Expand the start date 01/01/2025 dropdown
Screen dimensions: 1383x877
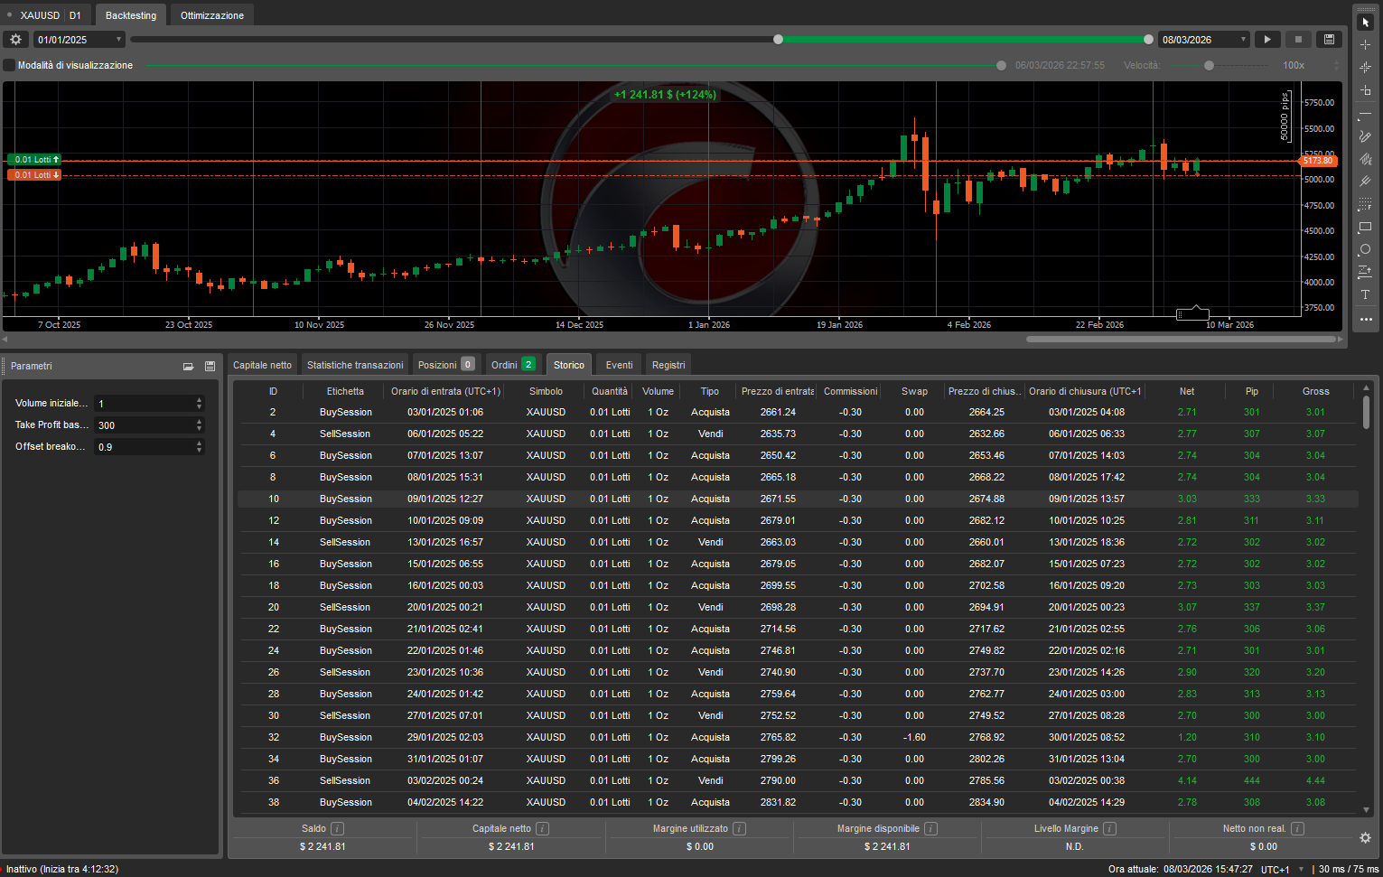[x=118, y=40]
